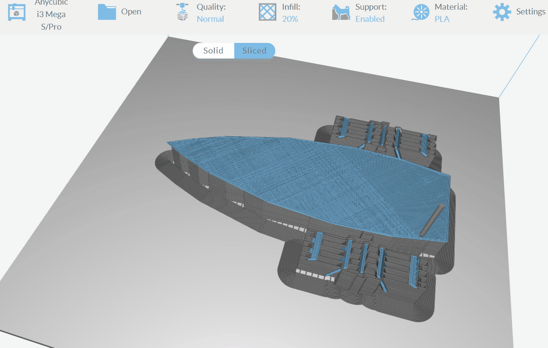Click the Quality: label text
Screen dimensions: 548x348
pyautogui.click(x=211, y=6)
